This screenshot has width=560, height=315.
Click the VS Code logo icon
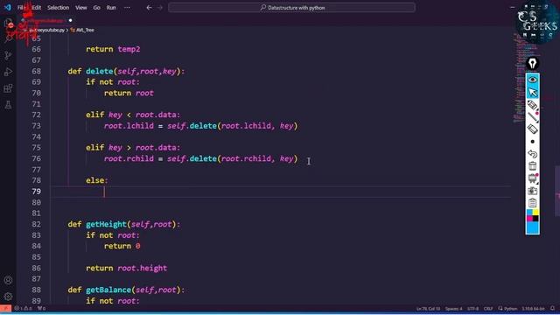point(8,7)
